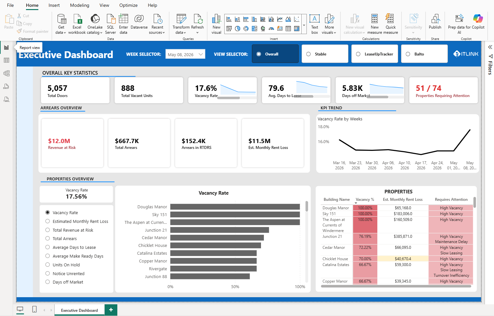Insert a Text box

click(x=315, y=24)
